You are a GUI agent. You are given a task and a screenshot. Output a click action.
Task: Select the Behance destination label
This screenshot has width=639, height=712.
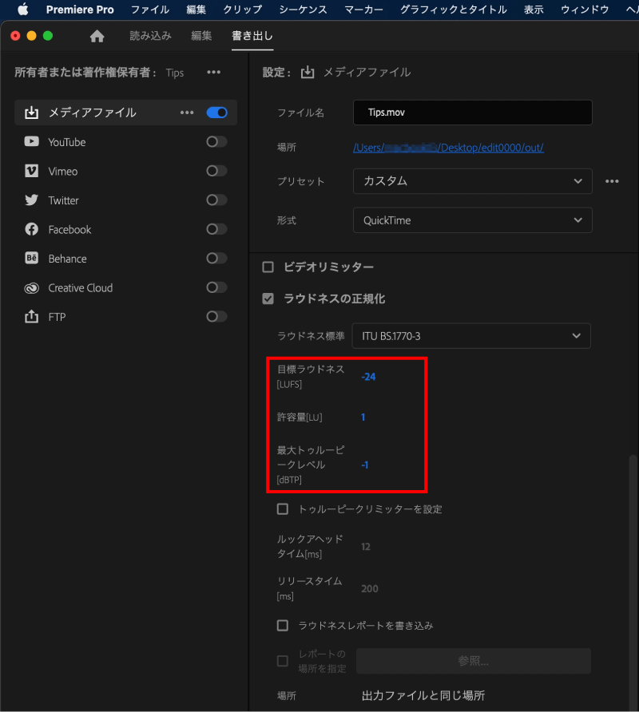(67, 259)
